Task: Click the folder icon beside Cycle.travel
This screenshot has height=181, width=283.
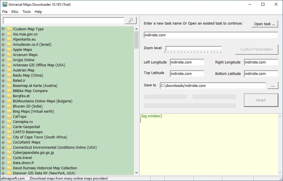Action: click(x=9, y=158)
